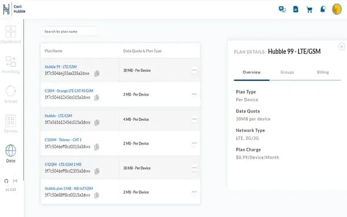Open the shopping cart icon

coord(309,9)
